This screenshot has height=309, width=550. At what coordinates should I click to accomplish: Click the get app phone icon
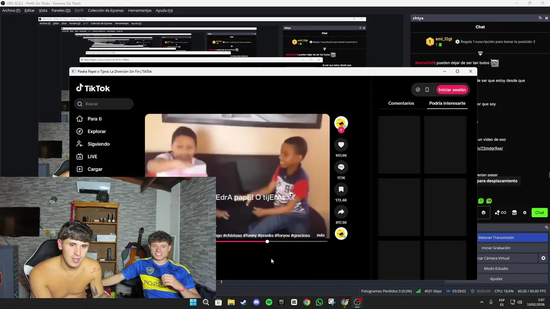(427, 90)
